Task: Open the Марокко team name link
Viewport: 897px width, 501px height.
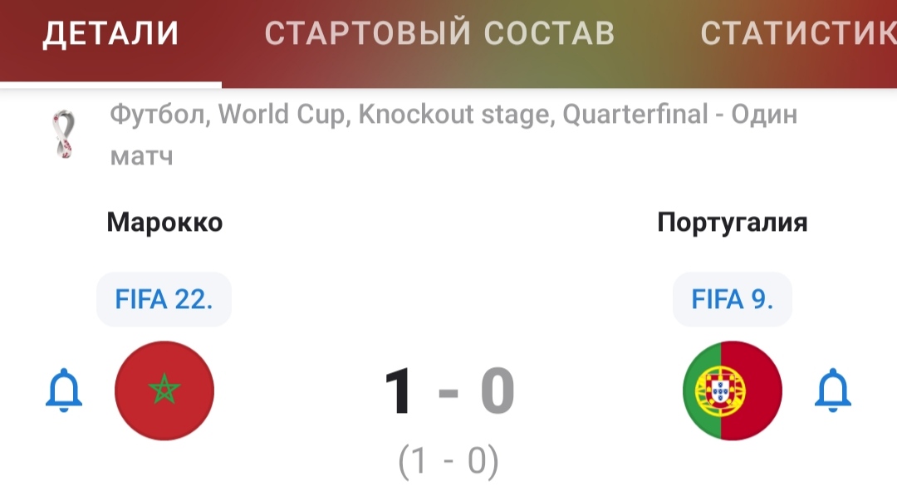Action: [x=164, y=222]
